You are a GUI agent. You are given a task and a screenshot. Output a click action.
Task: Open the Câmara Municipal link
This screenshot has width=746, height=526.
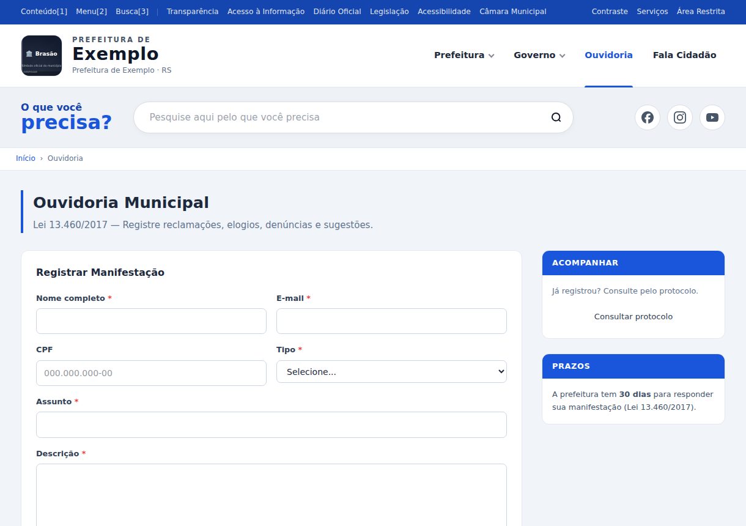click(513, 12)
